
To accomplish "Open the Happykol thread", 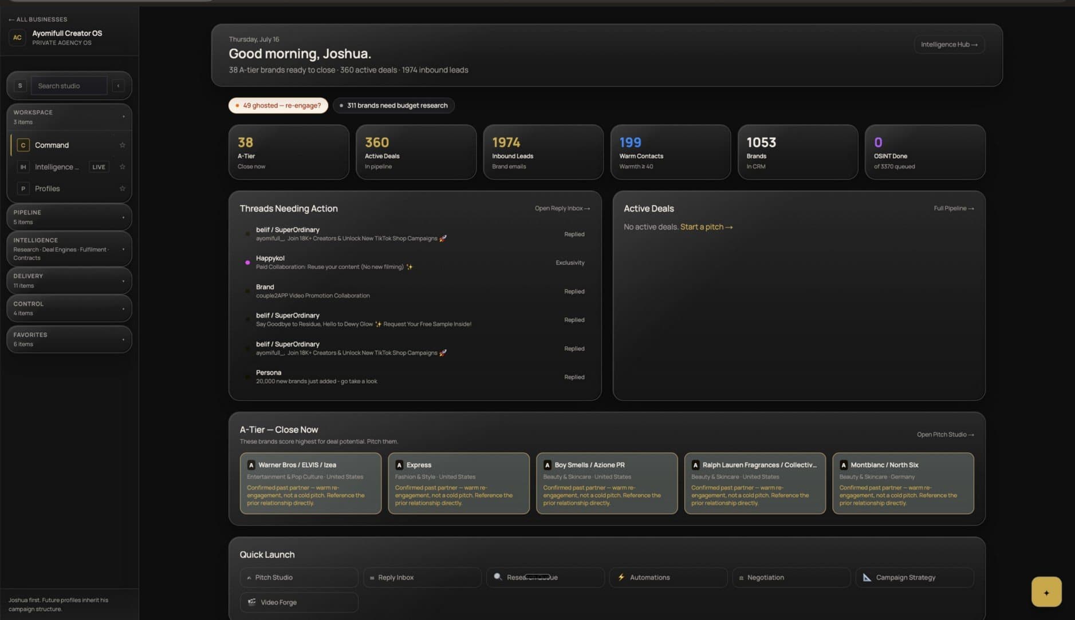I will point(415,263).
